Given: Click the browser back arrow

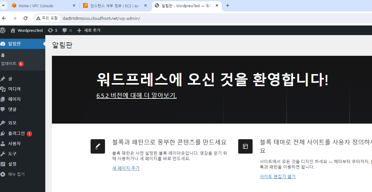Looking at the screenshot, I should [4, 18].
